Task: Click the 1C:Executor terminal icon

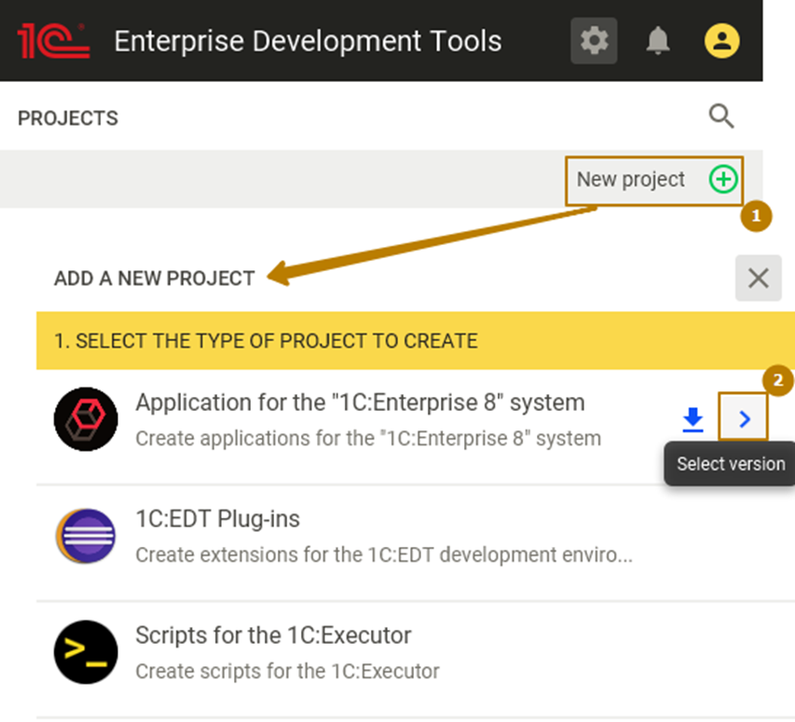Action: pyautogui.click(x=86, y=652)
